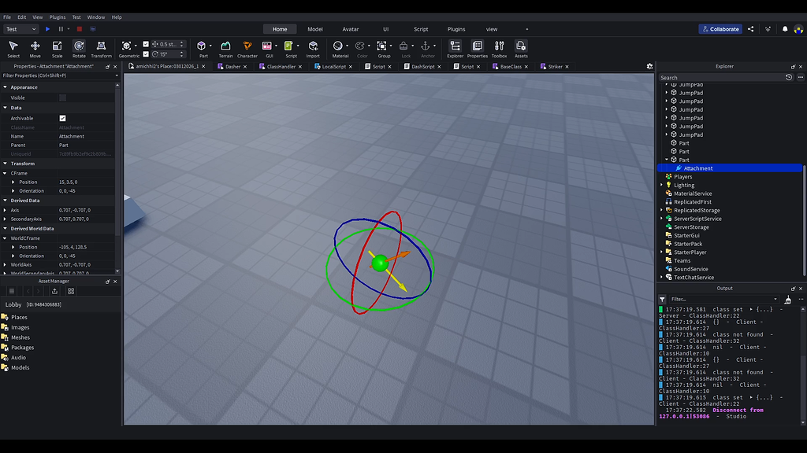Expand ReplicatedStorage in Explorer
Screen dimensions: 807x453
[x=662, y=210]
